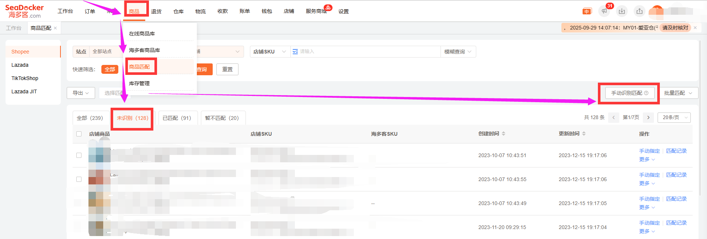Click the upload/export icon in header
This screenshot has width=707, height=239.
[640, 11]
